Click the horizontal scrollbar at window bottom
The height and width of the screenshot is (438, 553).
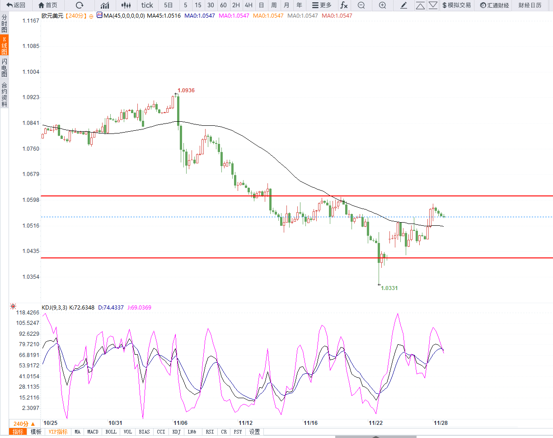(376, 437)
